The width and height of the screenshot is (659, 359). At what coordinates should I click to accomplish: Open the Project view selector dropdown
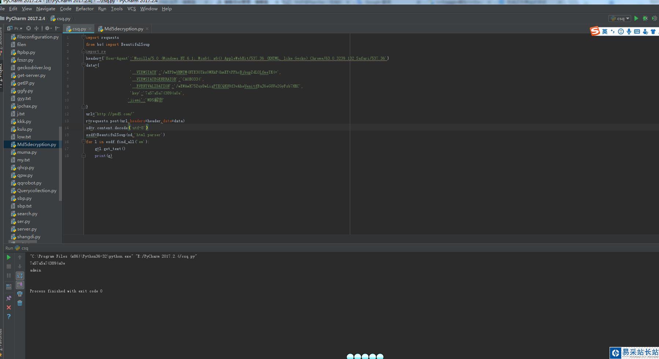(15, 28)
